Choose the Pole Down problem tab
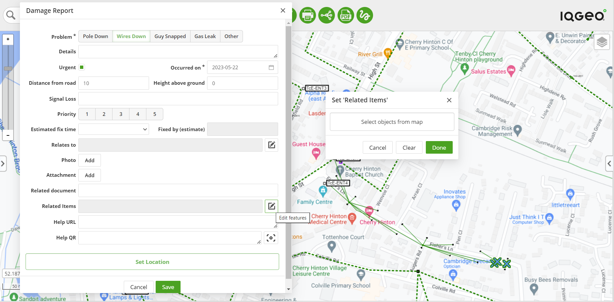The image size is (614, 302). [95, 36]
